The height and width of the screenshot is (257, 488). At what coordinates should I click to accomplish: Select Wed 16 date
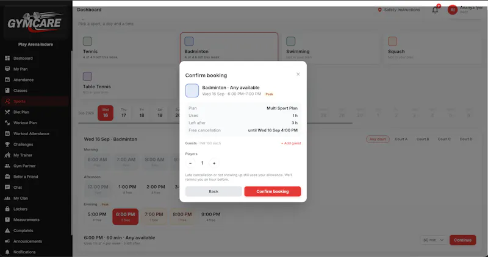tap(106, 113)
